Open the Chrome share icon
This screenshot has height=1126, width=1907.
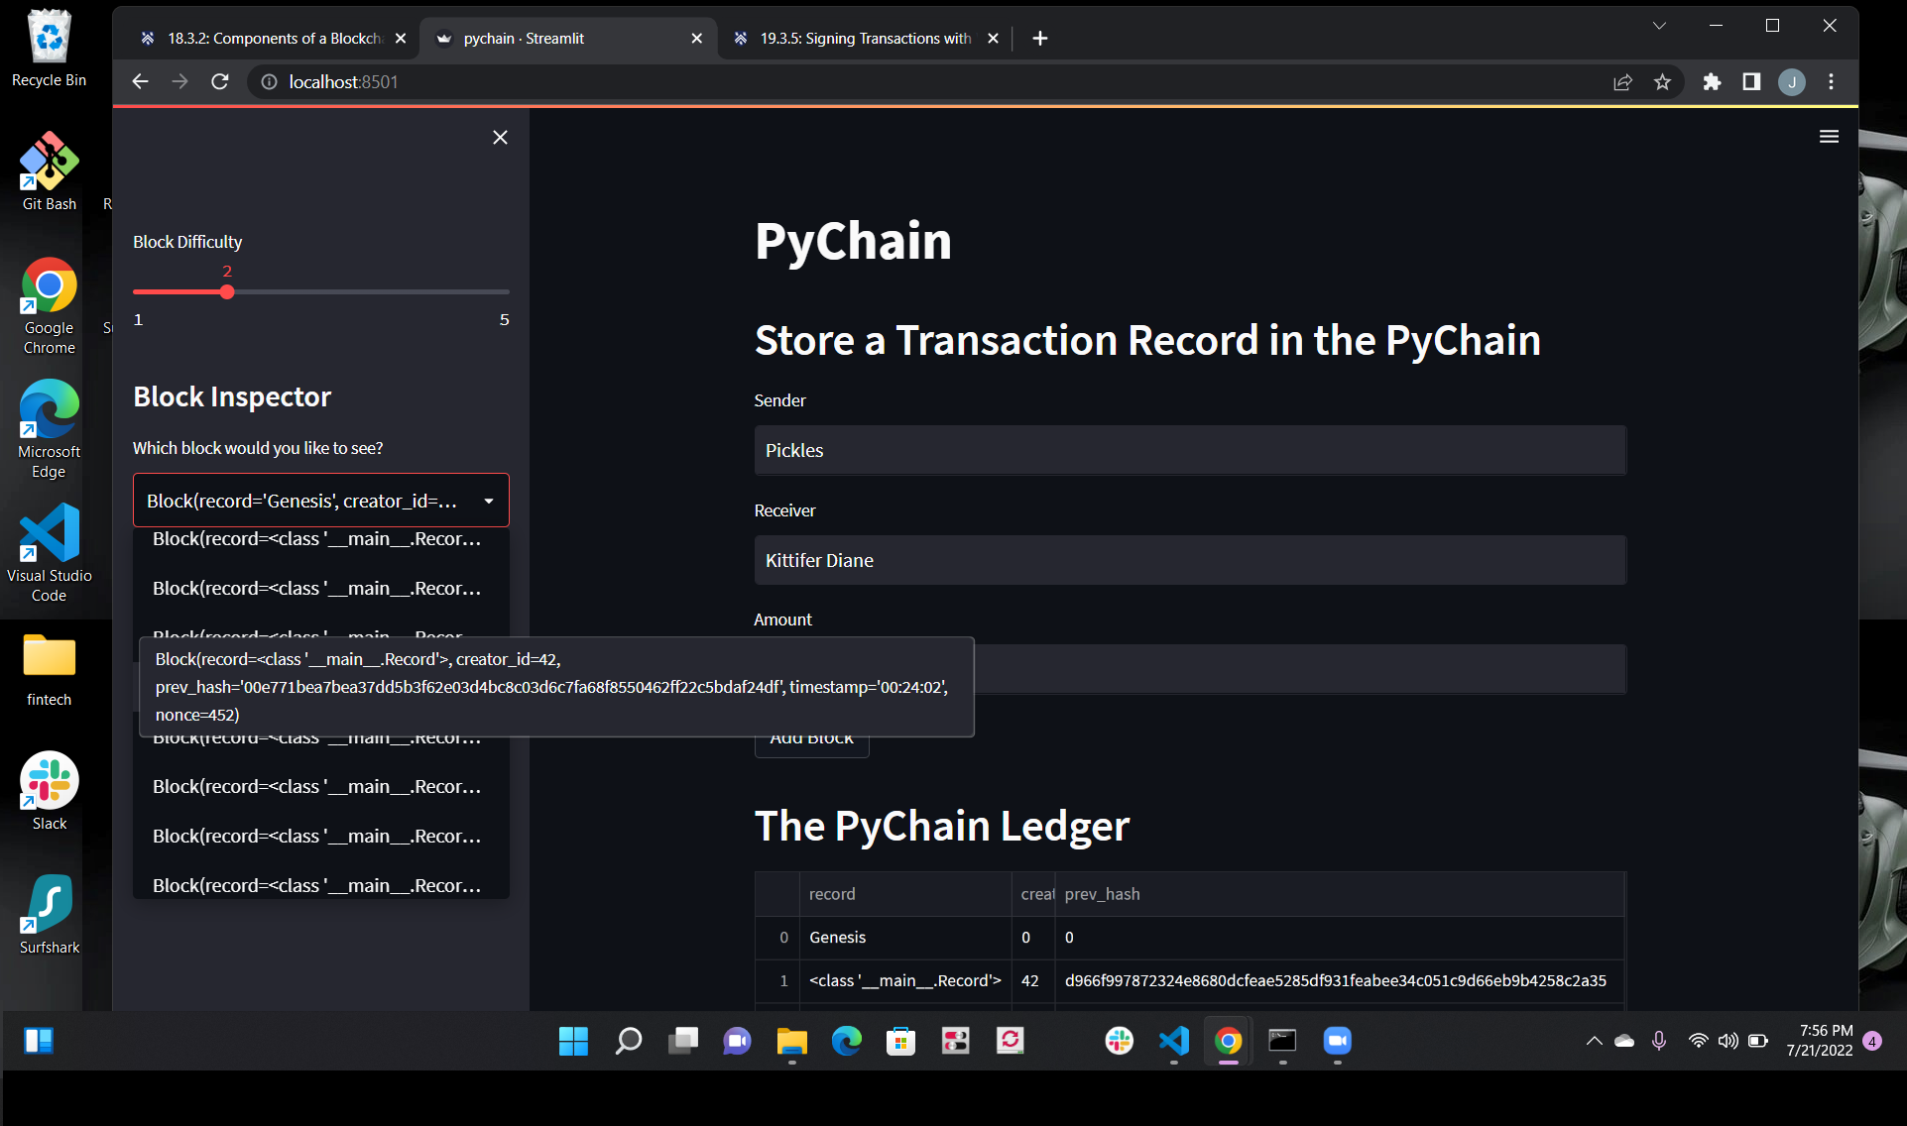point(1622,82)
